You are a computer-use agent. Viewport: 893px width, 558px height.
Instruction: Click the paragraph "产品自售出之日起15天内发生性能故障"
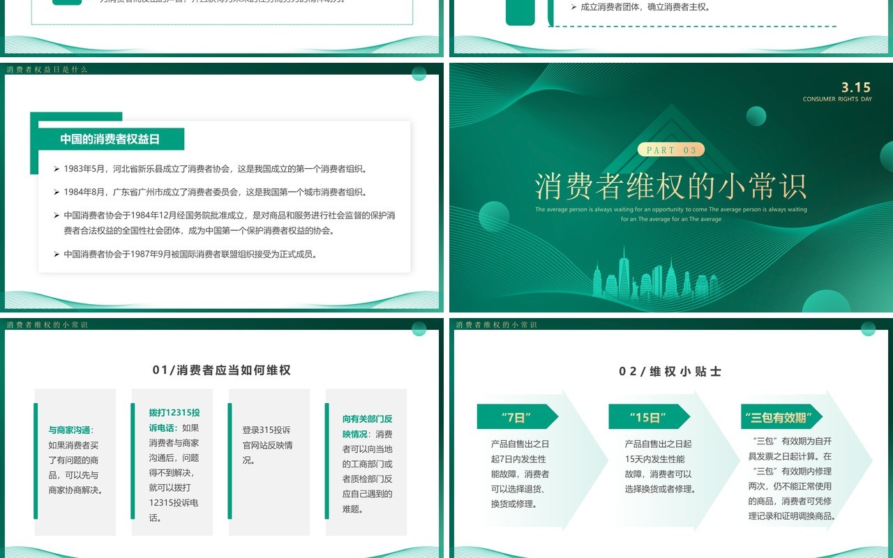(x=660, y=466)
